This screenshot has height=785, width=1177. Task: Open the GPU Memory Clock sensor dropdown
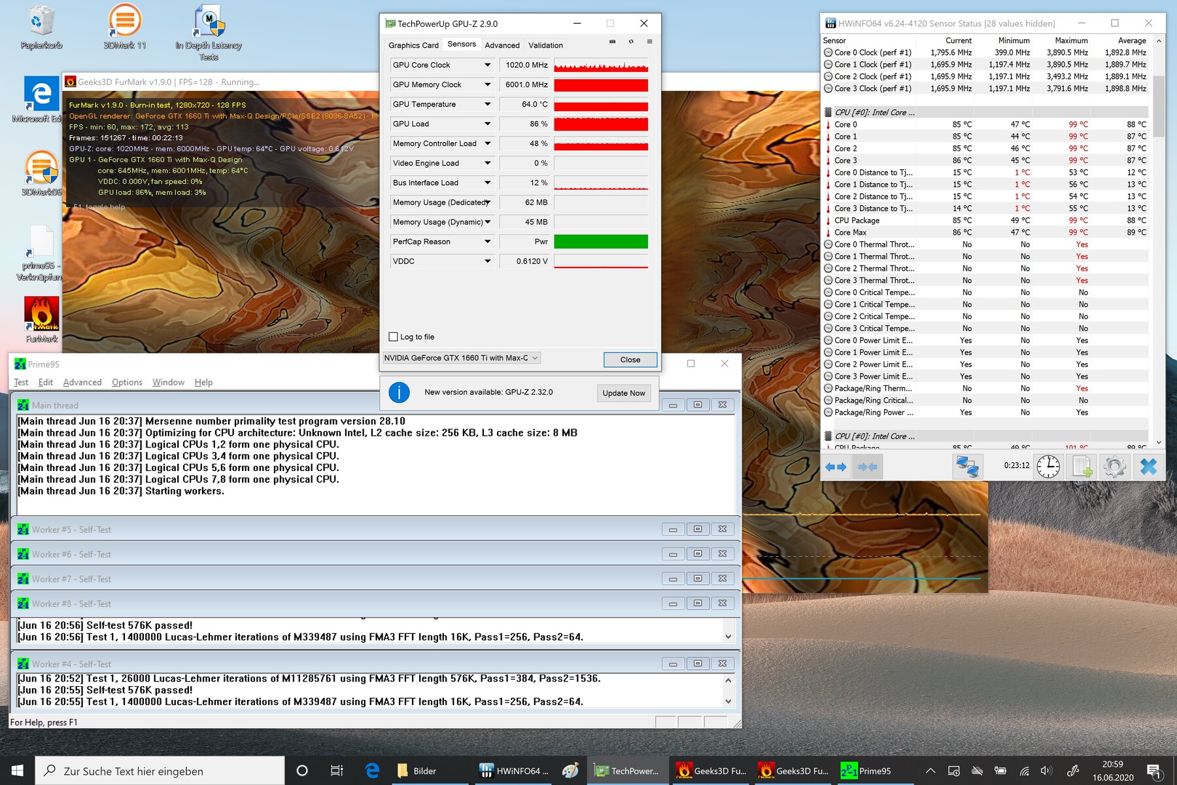click(487, 84)
